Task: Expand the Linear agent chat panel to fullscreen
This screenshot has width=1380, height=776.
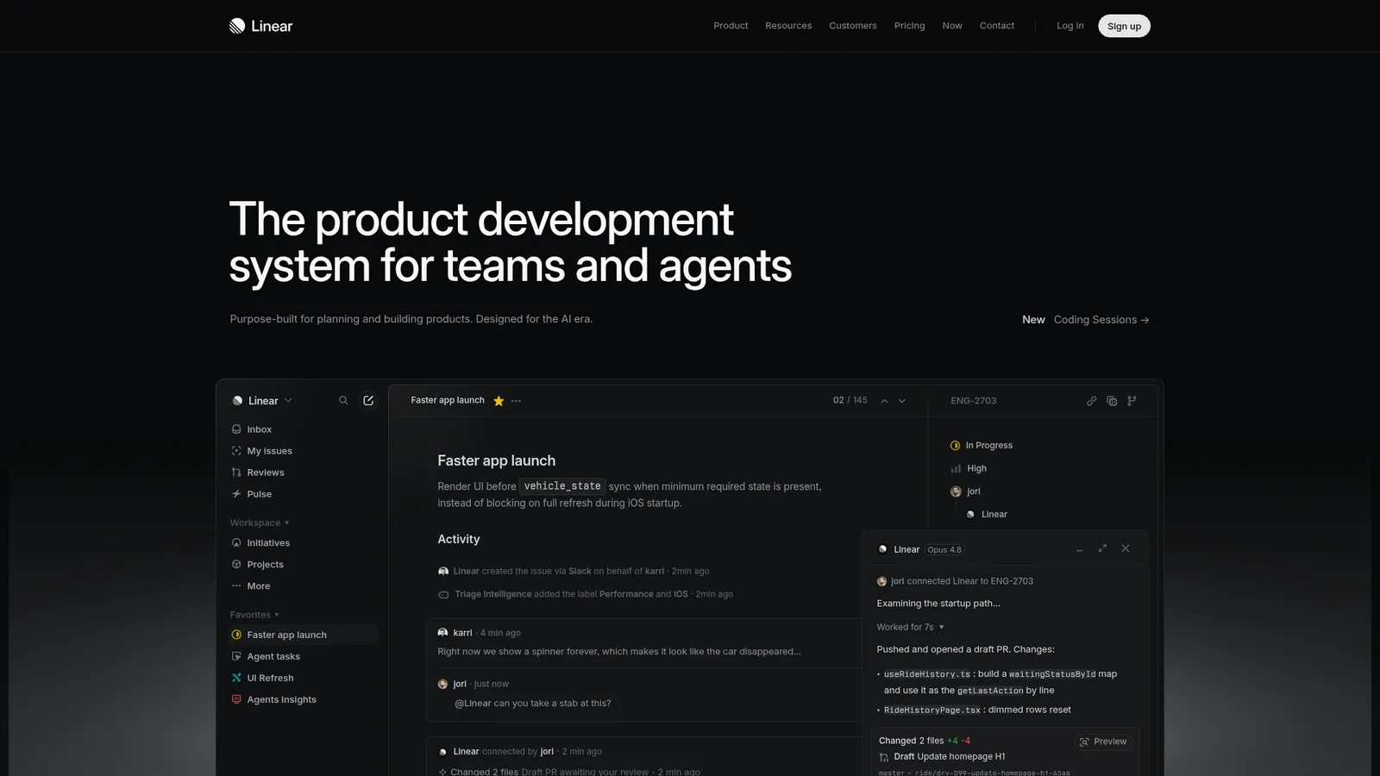Action: (1102, 548)
